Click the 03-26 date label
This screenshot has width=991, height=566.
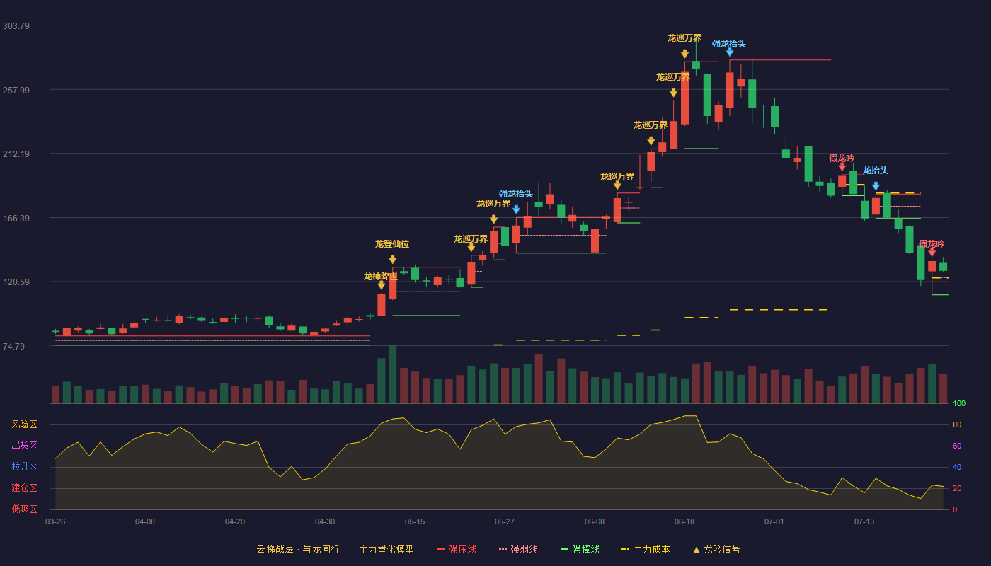tap(55, 521)
